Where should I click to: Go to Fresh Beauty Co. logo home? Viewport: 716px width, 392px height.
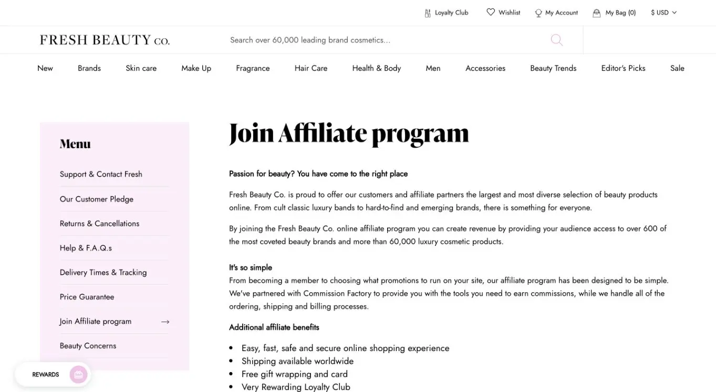[105, 40]
